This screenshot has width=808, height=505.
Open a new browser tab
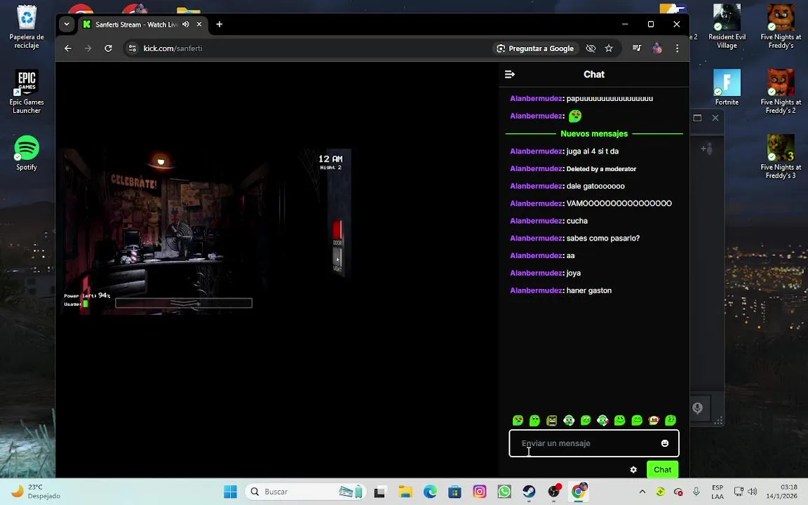[x=220, y=25]
